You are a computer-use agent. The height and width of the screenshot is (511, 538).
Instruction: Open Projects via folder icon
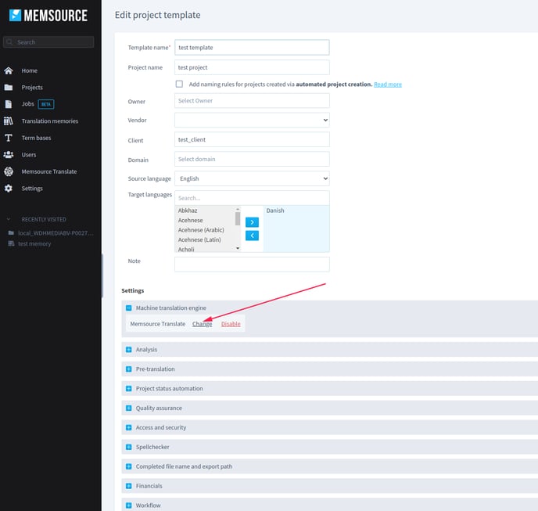click(x=9, y=88)
